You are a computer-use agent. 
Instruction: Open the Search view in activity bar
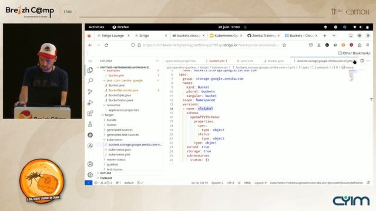90,81
